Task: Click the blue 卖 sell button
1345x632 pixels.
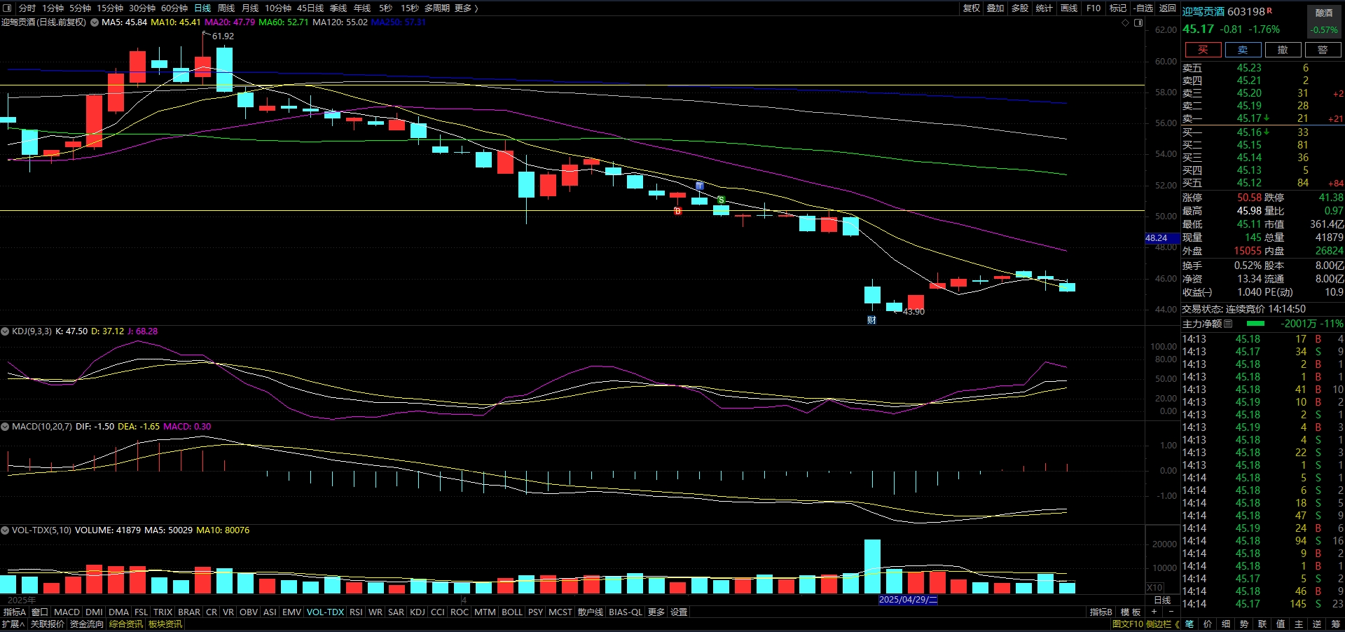Action: [1243, 50]
